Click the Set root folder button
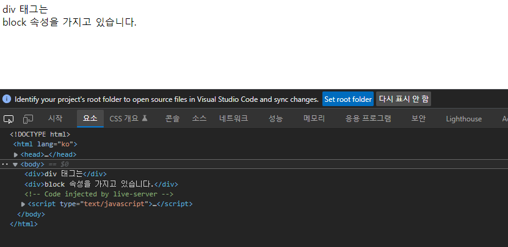The width and height of the screenshot is (508, 247). pos(348,99)
